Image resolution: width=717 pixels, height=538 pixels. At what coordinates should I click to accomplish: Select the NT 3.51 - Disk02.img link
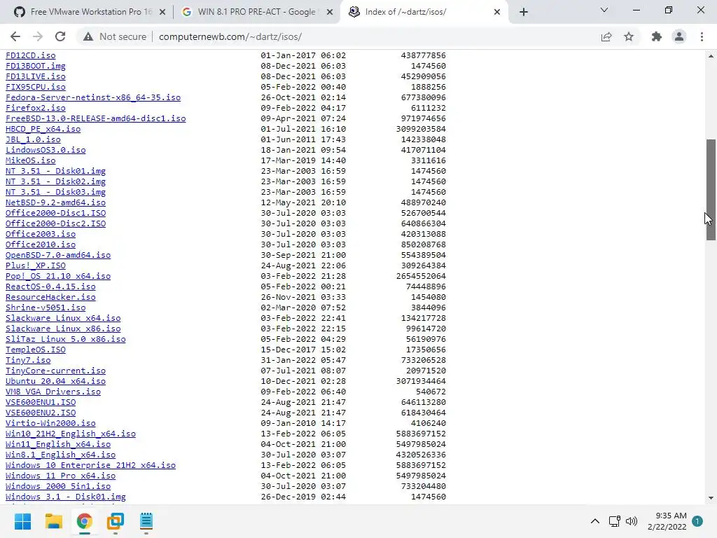tap(56, 181)
